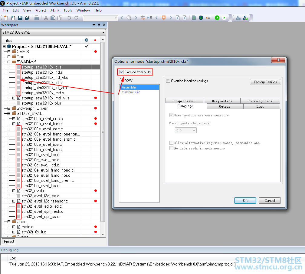Click the Project tab below the workspace

point(9,242)
